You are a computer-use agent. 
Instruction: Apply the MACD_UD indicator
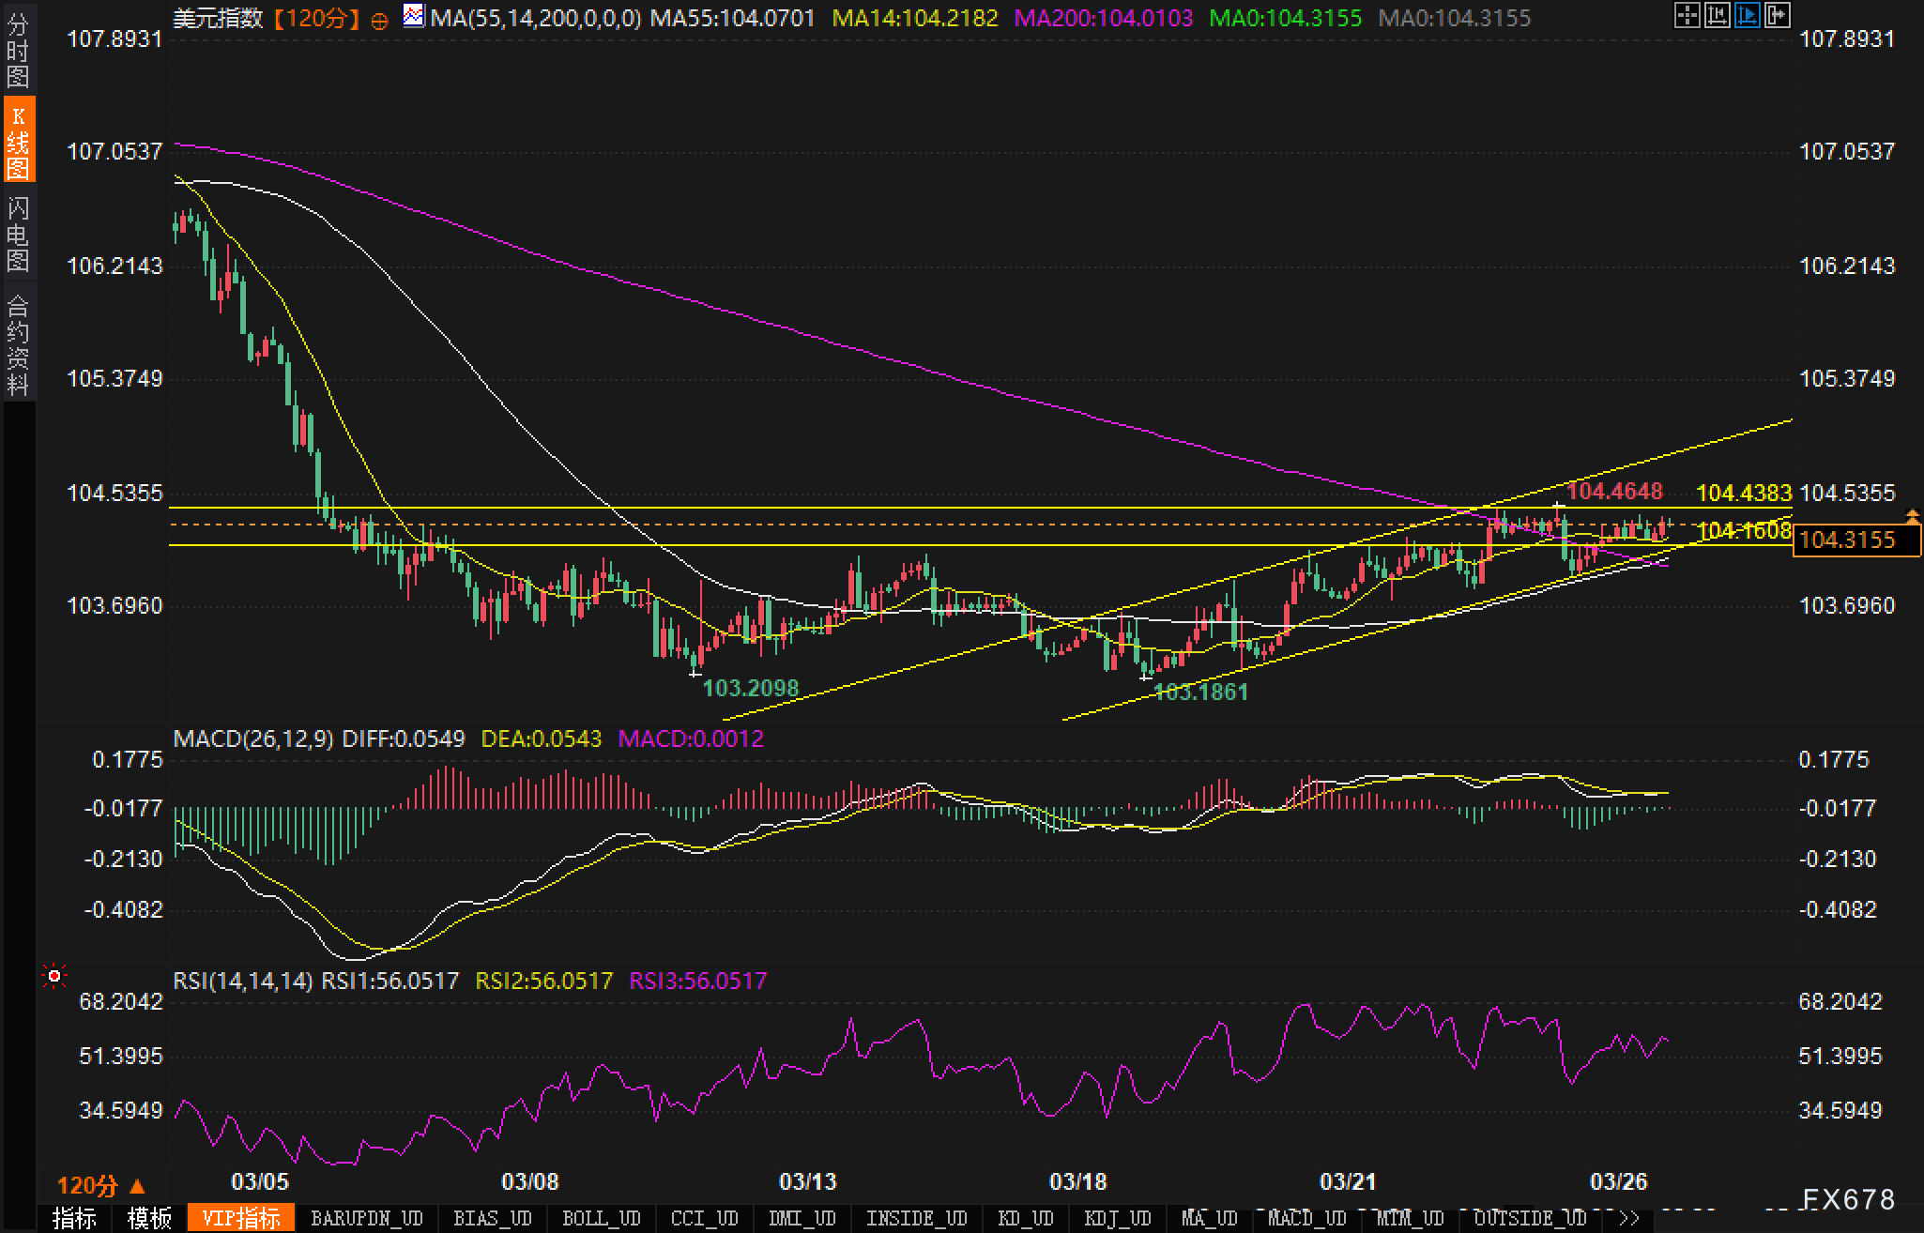[1306, 1219]
